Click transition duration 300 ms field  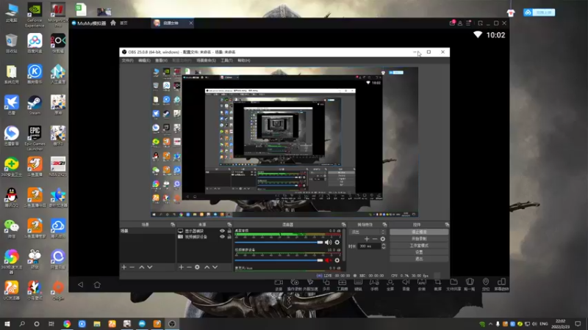pyautogui.click(x=370, y=246)
